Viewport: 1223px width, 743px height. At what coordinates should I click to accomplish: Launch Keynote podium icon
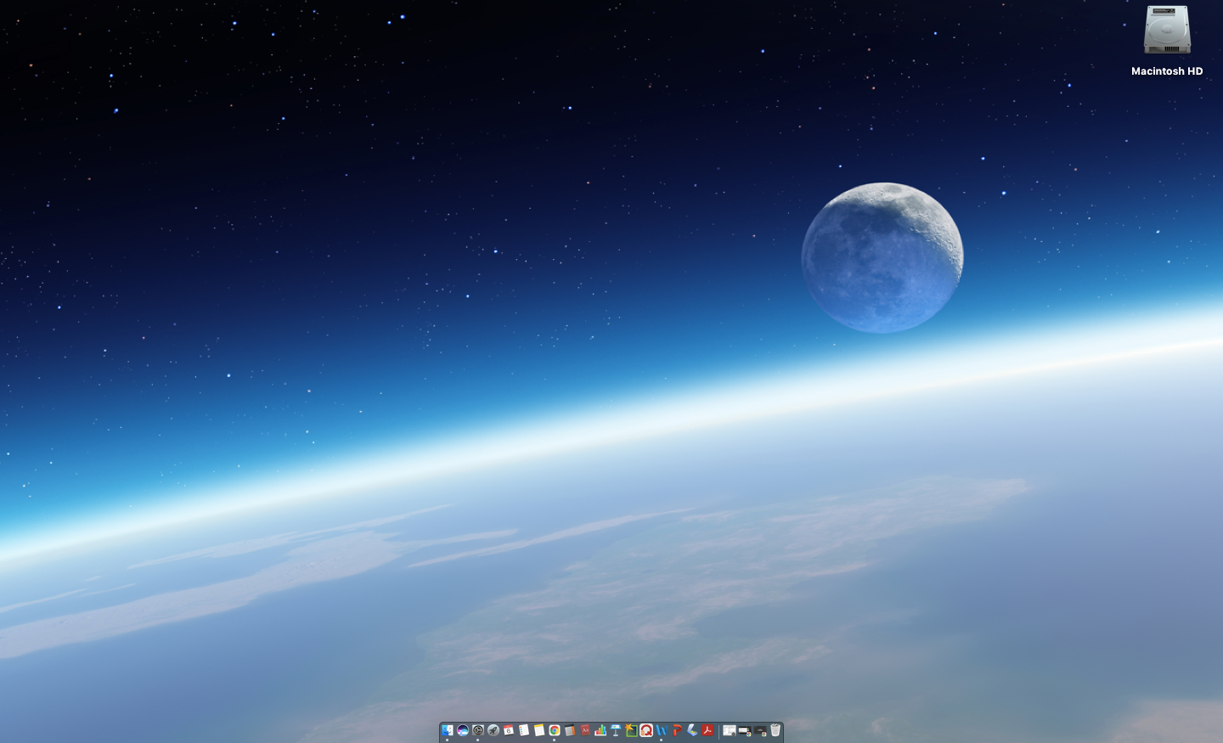click(x=616, y=730)
